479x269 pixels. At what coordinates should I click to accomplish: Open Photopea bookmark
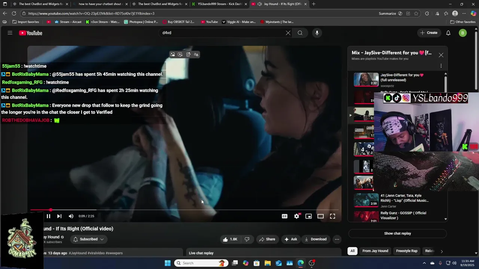pyautogui.click(x=141, y=22)
